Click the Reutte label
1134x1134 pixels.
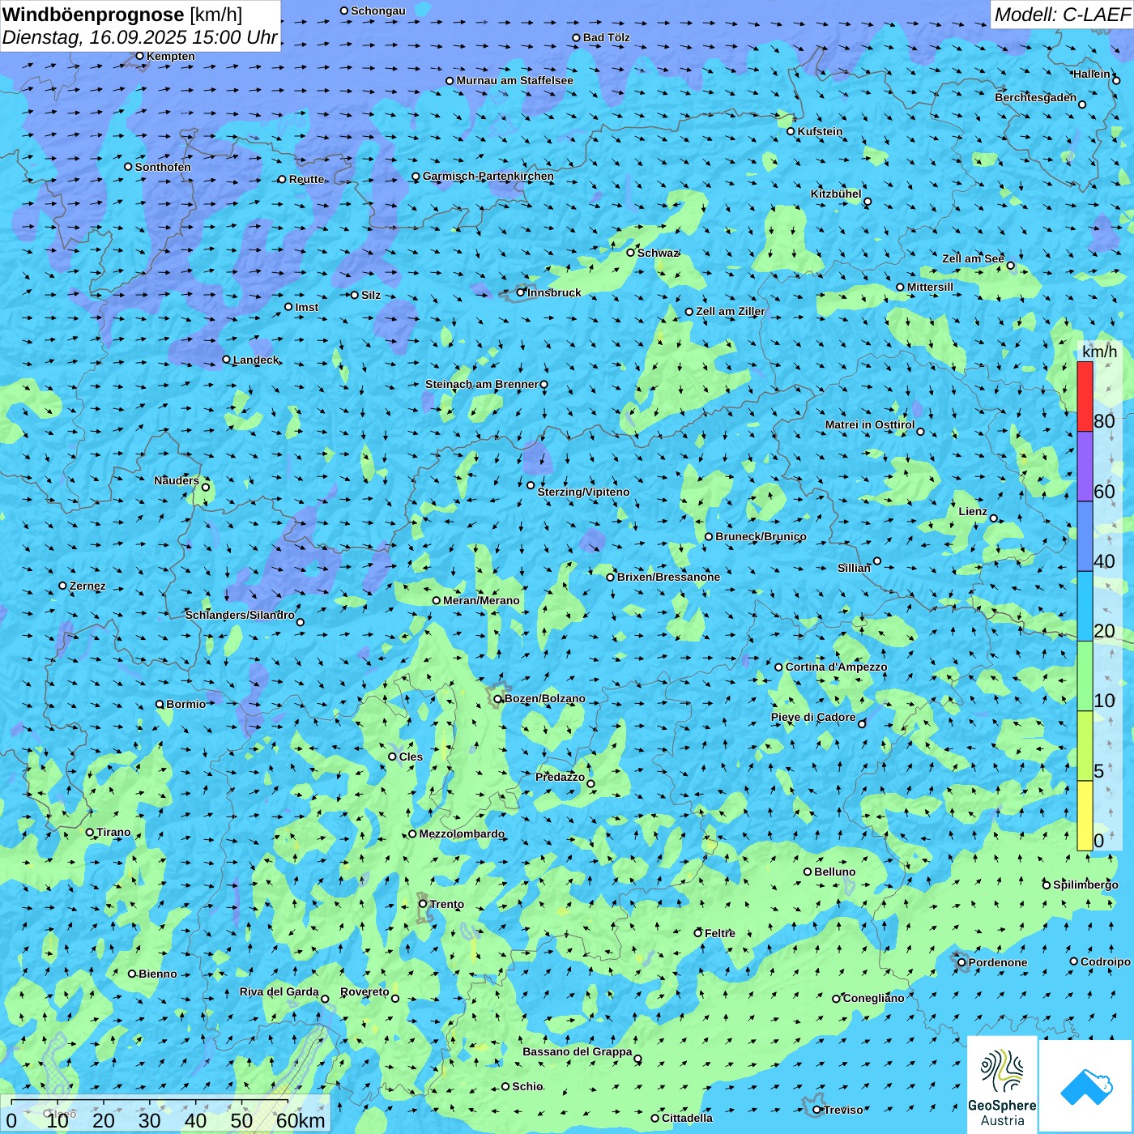pos(306,179)
